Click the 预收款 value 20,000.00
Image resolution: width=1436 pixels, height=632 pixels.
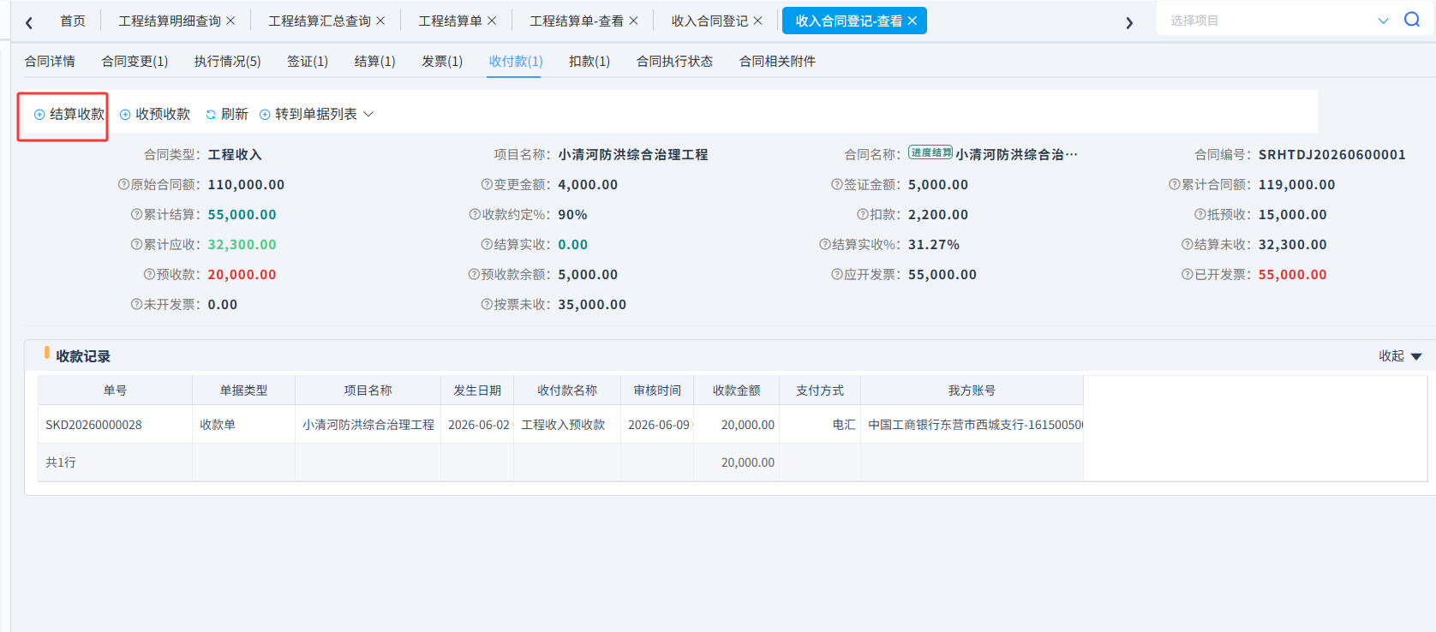tap(242, 274)
